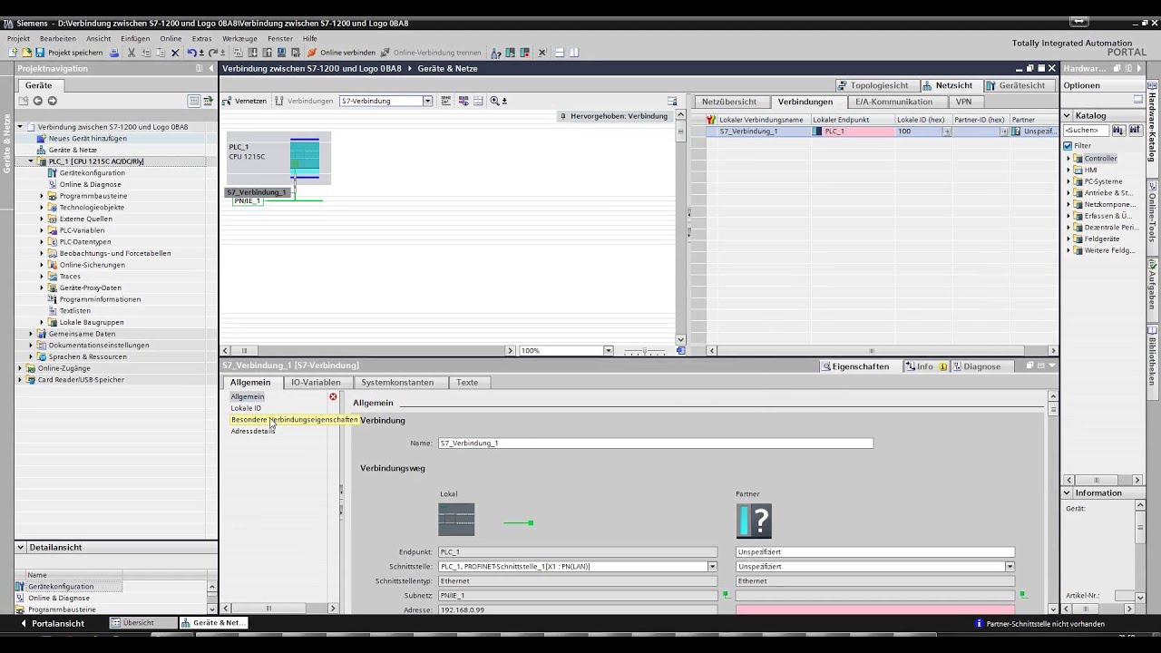The width and height of the screenshot is (1161, 653).
Task: Expand Gemeinsame Daten tree node
Action: point(30,334)
